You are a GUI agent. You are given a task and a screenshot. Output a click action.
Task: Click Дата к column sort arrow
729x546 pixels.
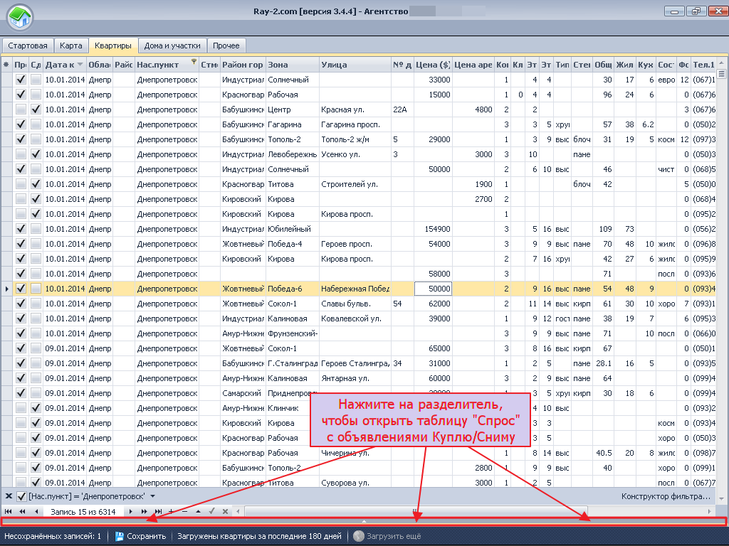point(80,65)
